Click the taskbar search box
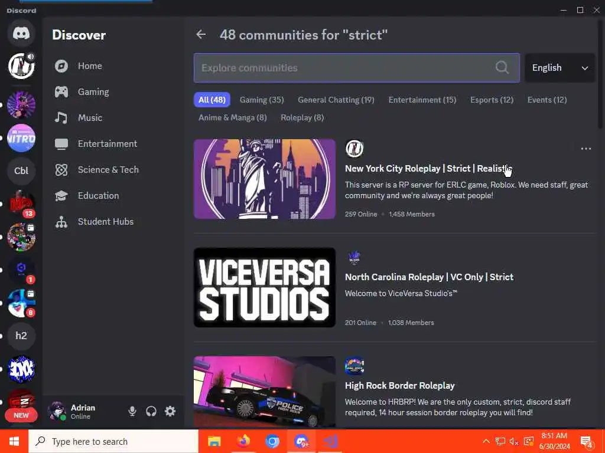Viewport: 605px width, 453px height. click(x=113, y=441)
